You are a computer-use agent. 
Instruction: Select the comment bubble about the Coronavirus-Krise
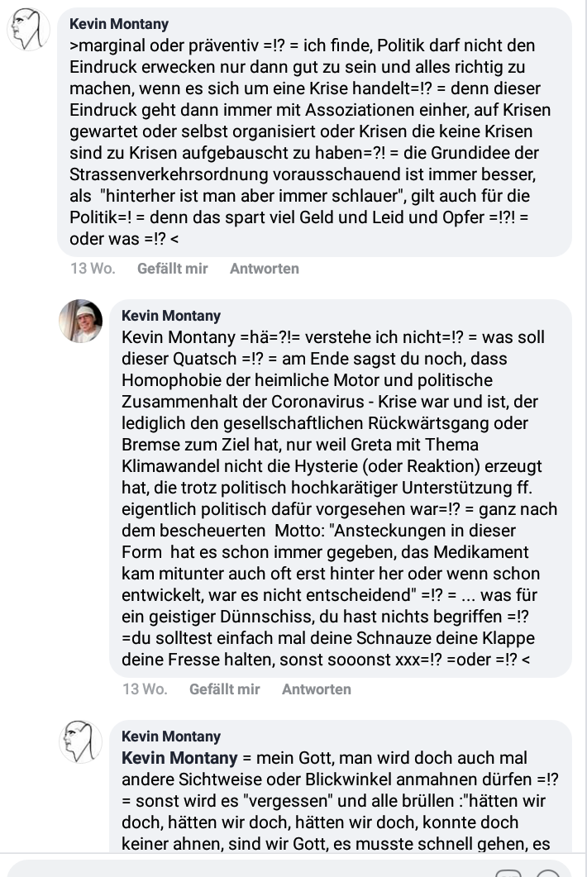(341, 489)
